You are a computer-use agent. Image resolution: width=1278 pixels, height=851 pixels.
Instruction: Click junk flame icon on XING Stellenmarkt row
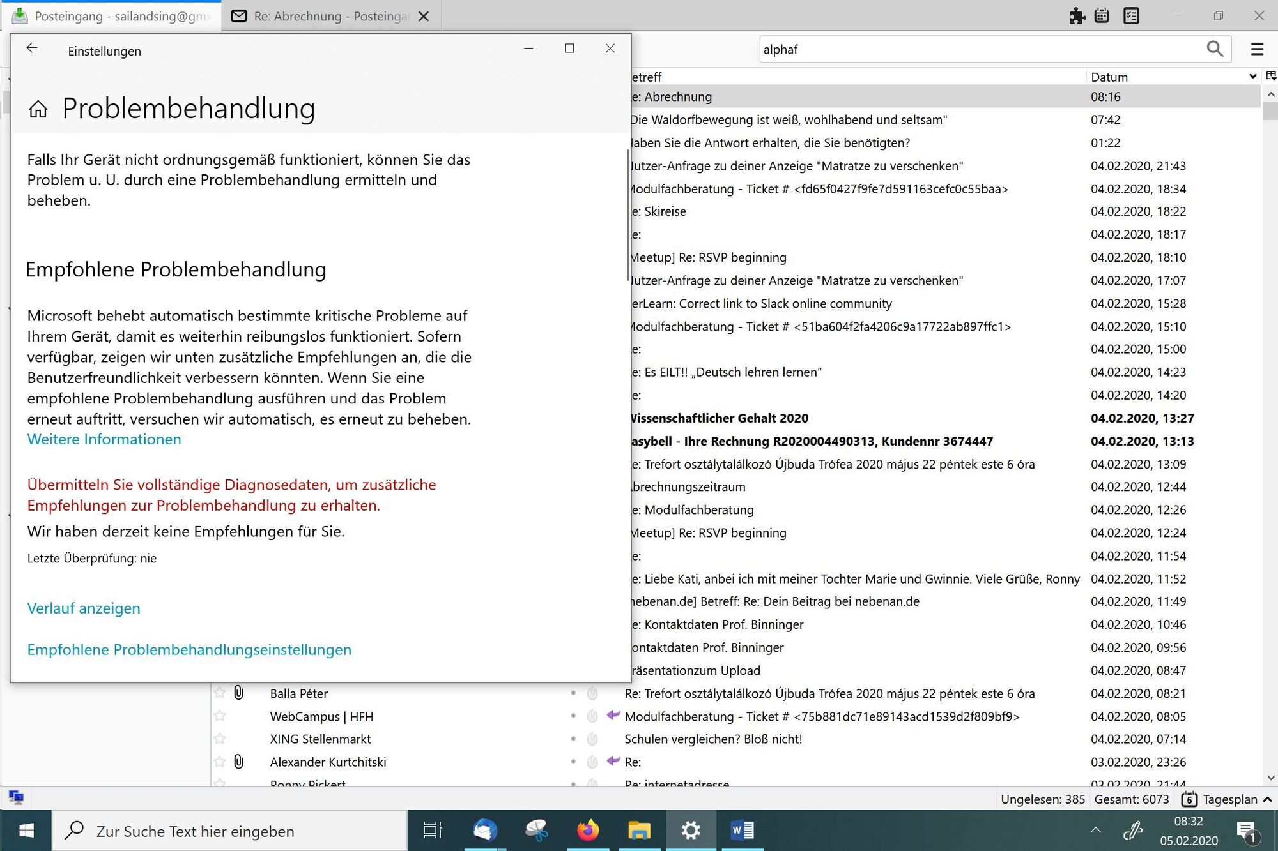coord(592,739)
